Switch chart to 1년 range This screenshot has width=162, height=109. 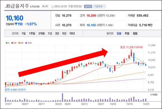(50, 33)
